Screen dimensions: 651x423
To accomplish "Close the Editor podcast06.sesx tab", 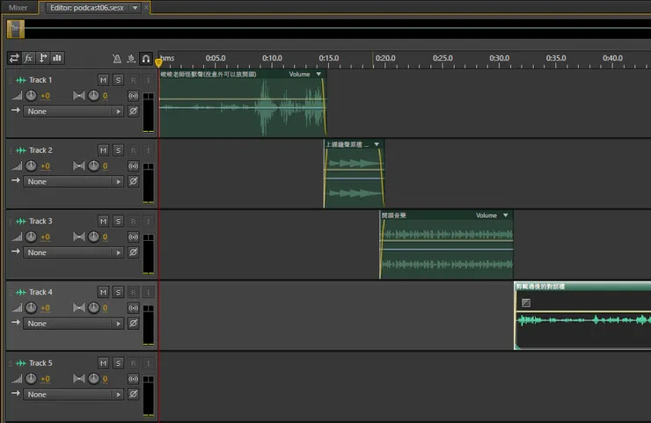I will point(146,7).
